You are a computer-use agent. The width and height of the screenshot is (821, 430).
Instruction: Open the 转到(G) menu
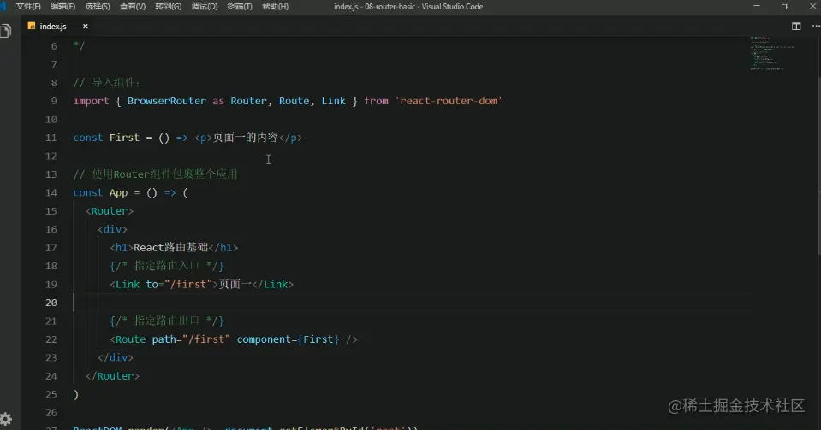168,6
